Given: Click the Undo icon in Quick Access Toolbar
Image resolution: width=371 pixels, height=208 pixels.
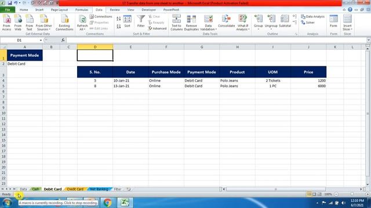Looking at the screenshot, I should click(x=16, y=3).
